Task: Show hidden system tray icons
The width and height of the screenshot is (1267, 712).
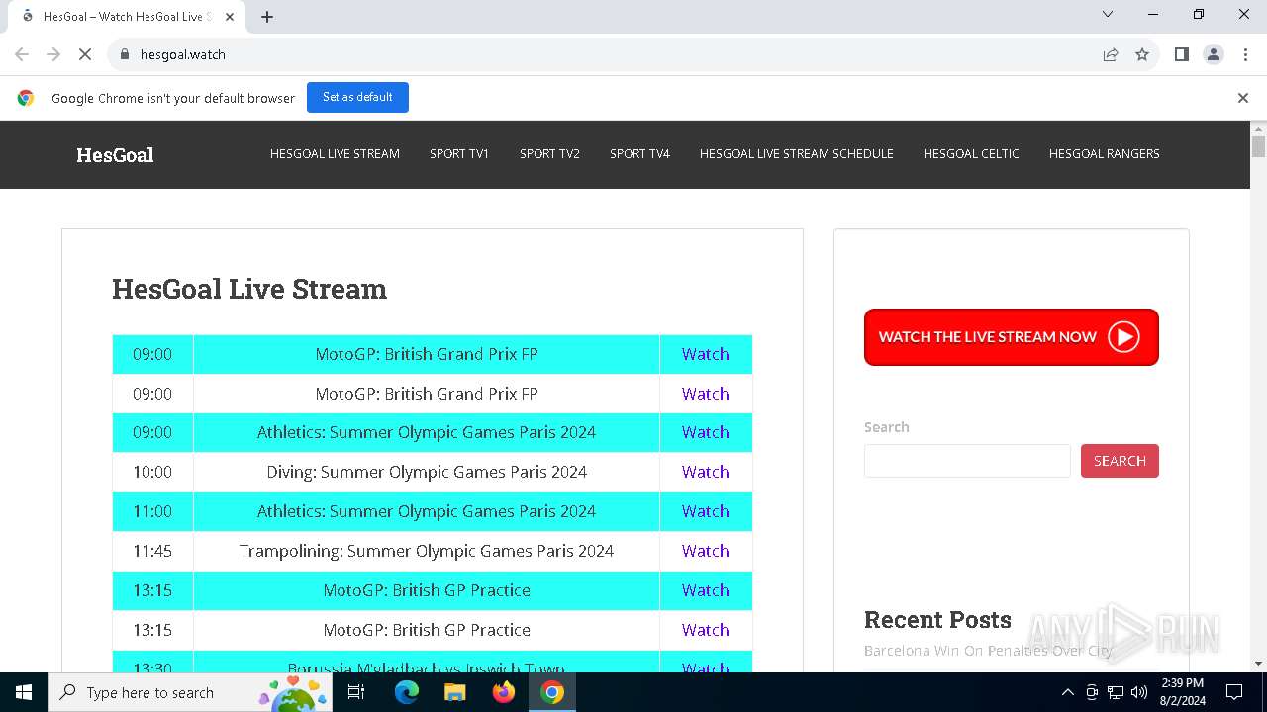Action: pos(1067,692)
